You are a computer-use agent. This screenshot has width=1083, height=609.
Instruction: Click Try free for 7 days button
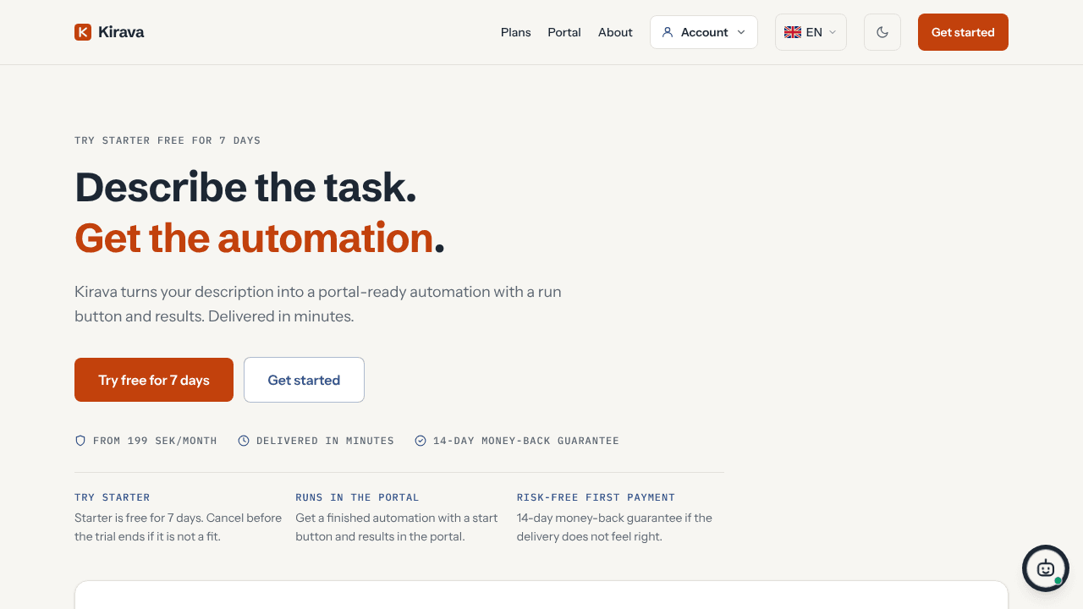[154, 380]
